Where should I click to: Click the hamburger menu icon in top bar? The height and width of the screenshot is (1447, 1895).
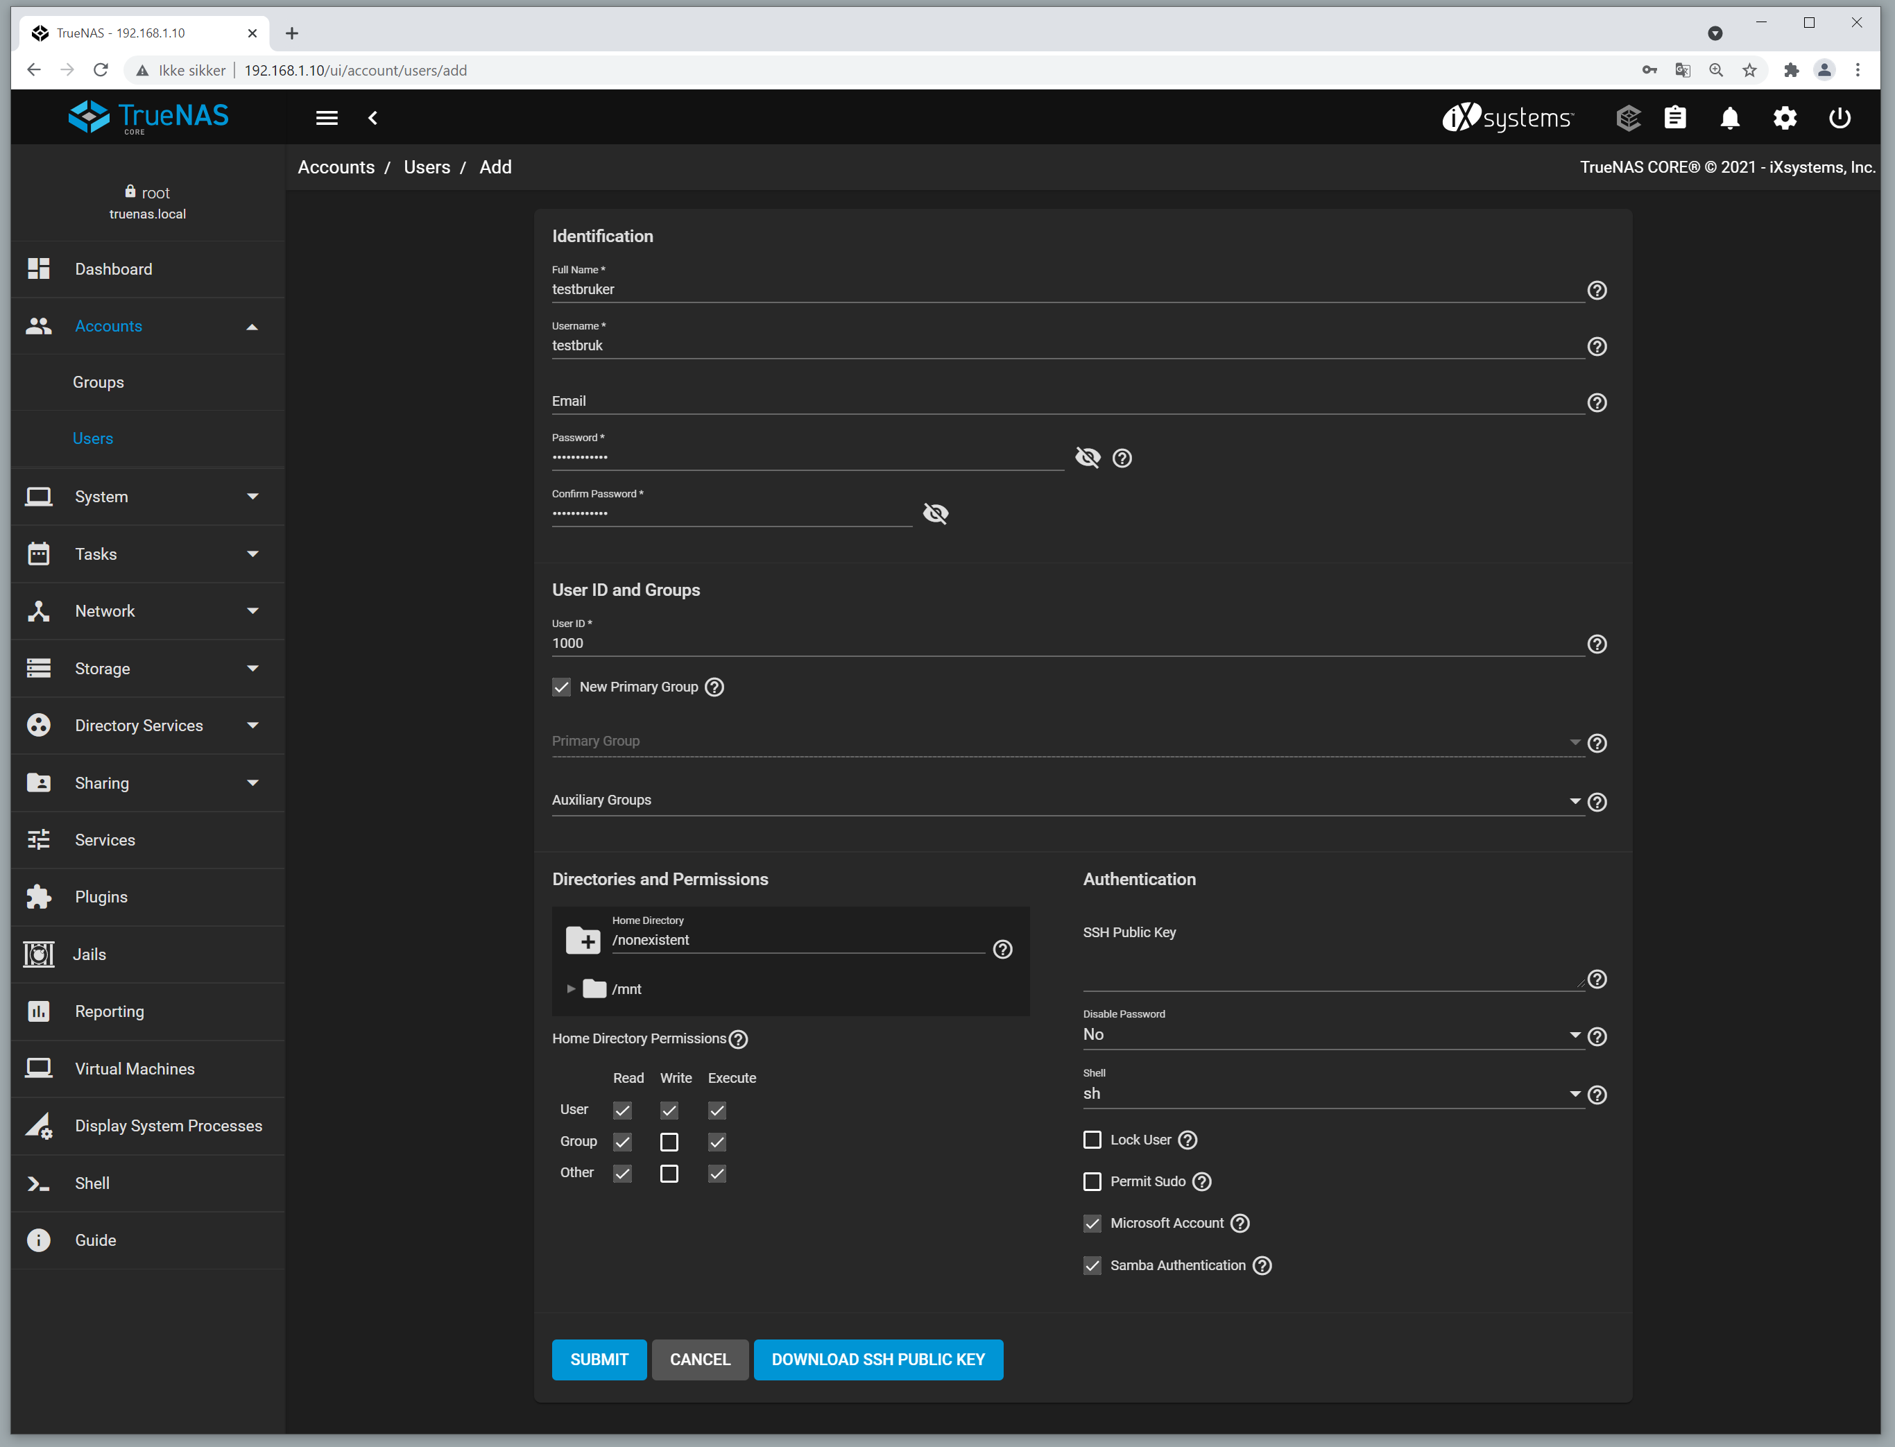click(327, 118)
